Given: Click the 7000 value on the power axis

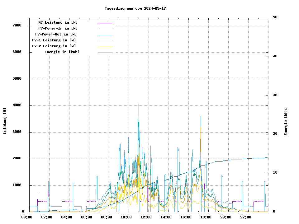Looking at the screenshot, I should tap(17, 25).
